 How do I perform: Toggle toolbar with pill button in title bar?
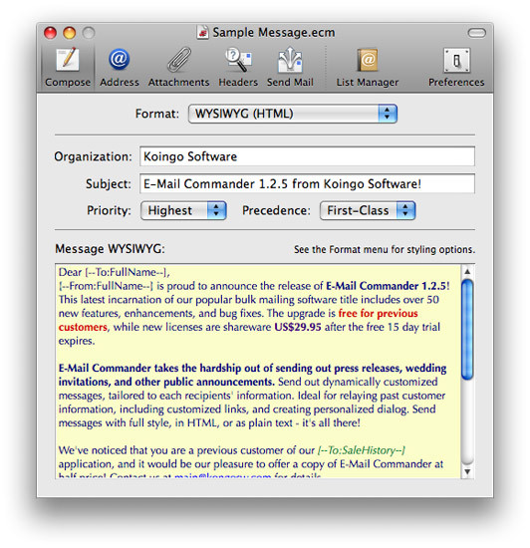(x=476, y=33)
